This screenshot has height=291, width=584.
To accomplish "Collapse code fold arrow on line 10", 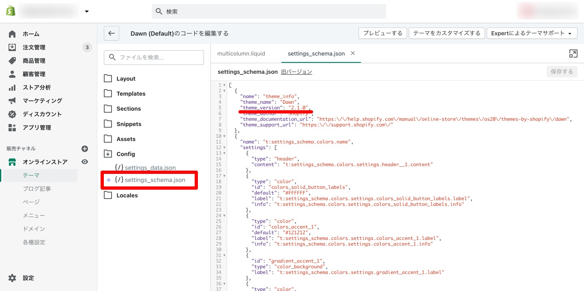I will click(x=225, y=136).
